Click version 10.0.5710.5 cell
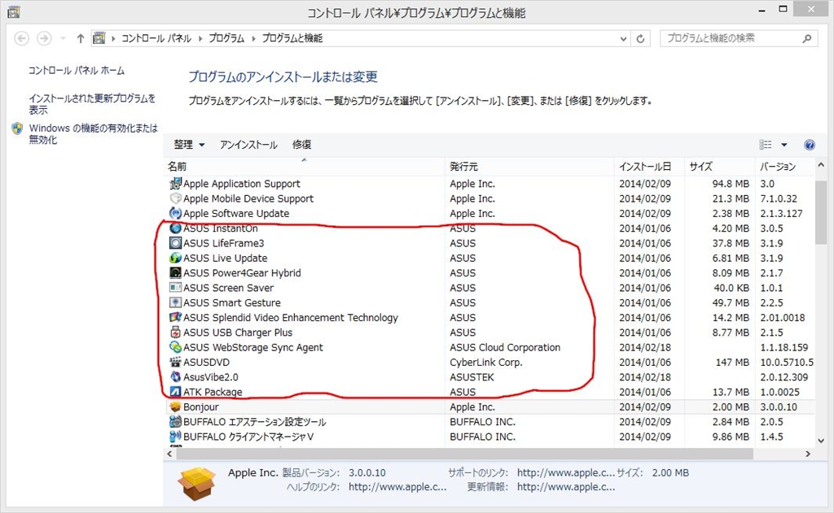The width and height of the screenshot is (834, 513). click(787, 362)
